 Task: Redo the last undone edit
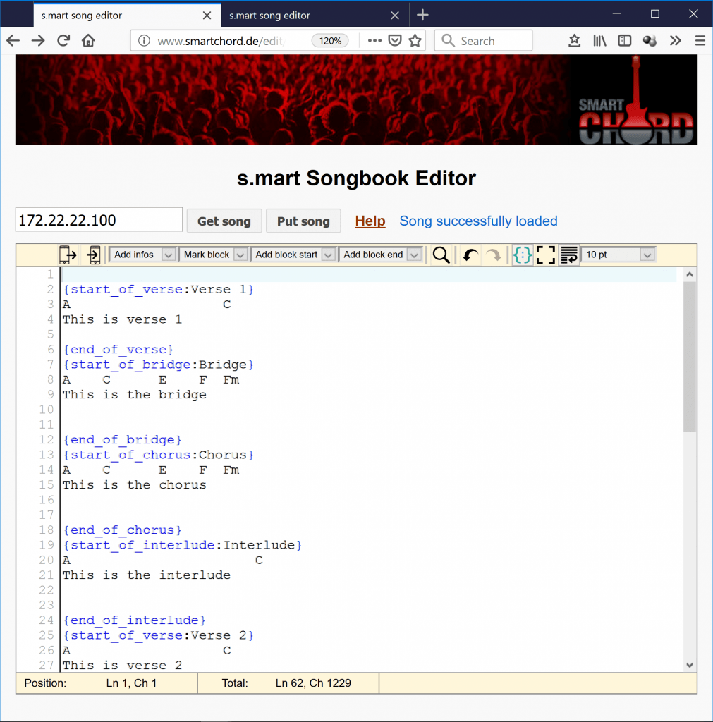tap(493, 255)
